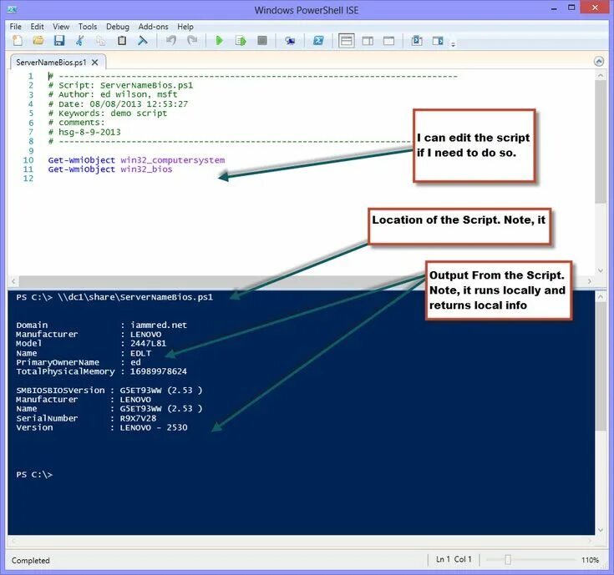
Task: Save the script with floppy disk icon
Action: tap(59, 41)
